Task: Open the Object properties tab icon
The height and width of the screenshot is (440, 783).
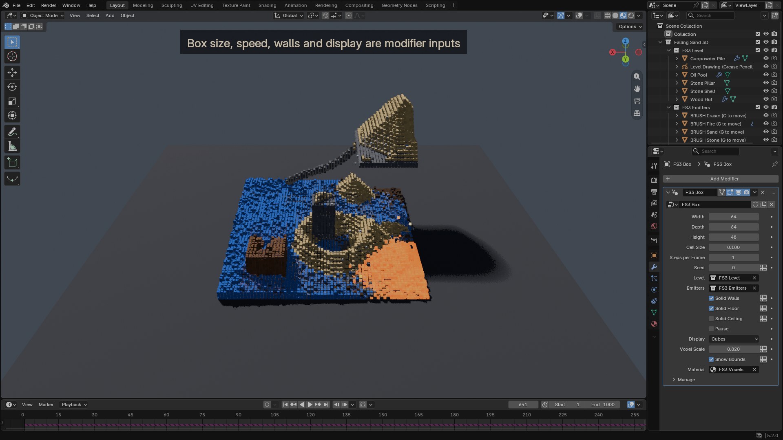Action: (654, 255)
